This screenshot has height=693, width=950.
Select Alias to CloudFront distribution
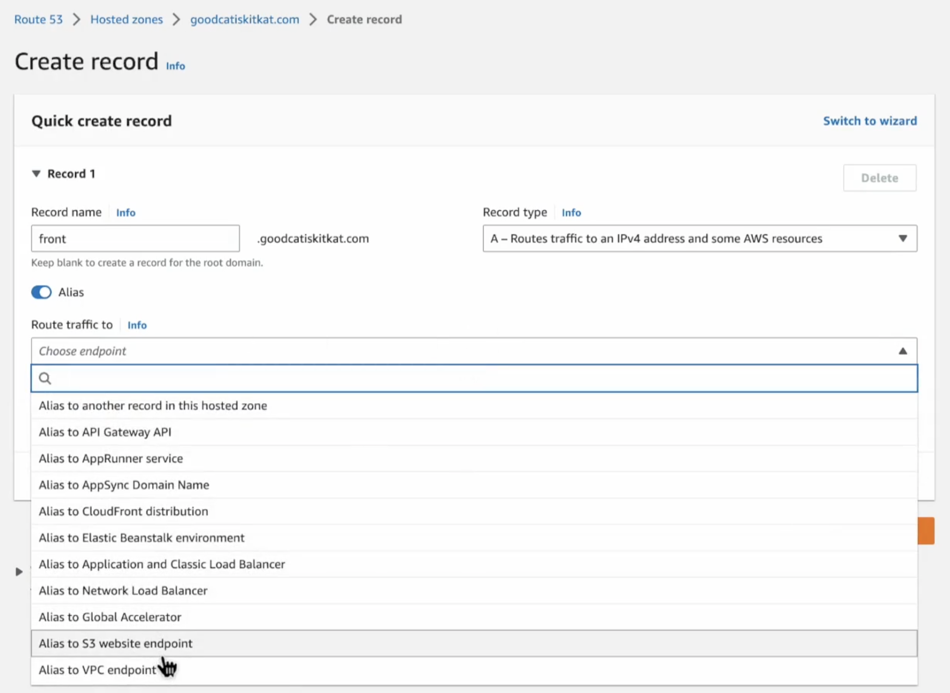(474, 511)
